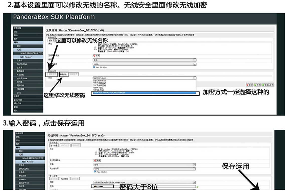Viewport: 286px width, 191px height.
Task: Open 接口 in step 2 sidebar
Action: coord(28,46)
